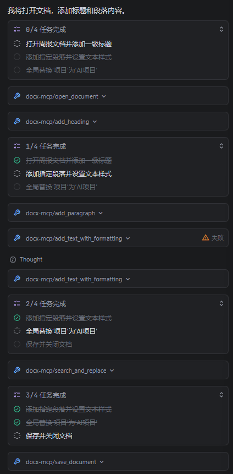Click the 3/4 任务完成 header text
The width and height of the screenshot is (233, 474).
coord(46,395)
